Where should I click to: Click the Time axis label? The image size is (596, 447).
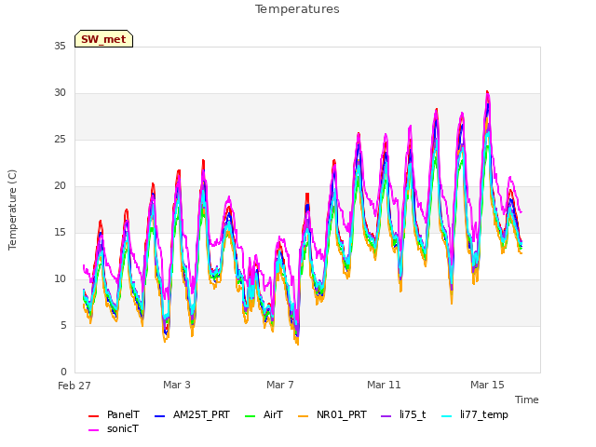527,400
